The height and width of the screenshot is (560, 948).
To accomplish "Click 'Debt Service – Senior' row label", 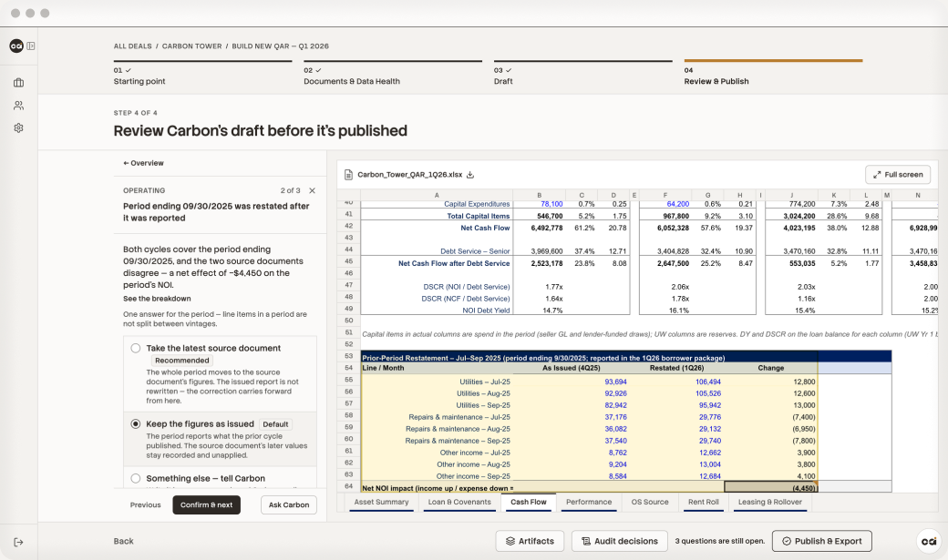I will coord(475,251).
